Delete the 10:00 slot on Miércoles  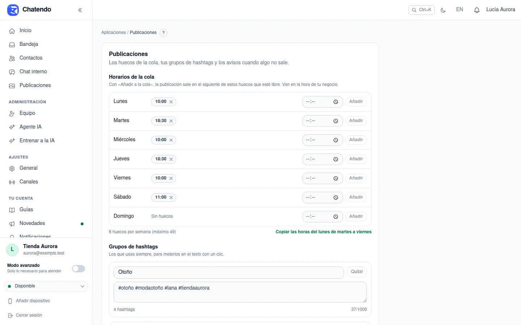tap(171, 140)
